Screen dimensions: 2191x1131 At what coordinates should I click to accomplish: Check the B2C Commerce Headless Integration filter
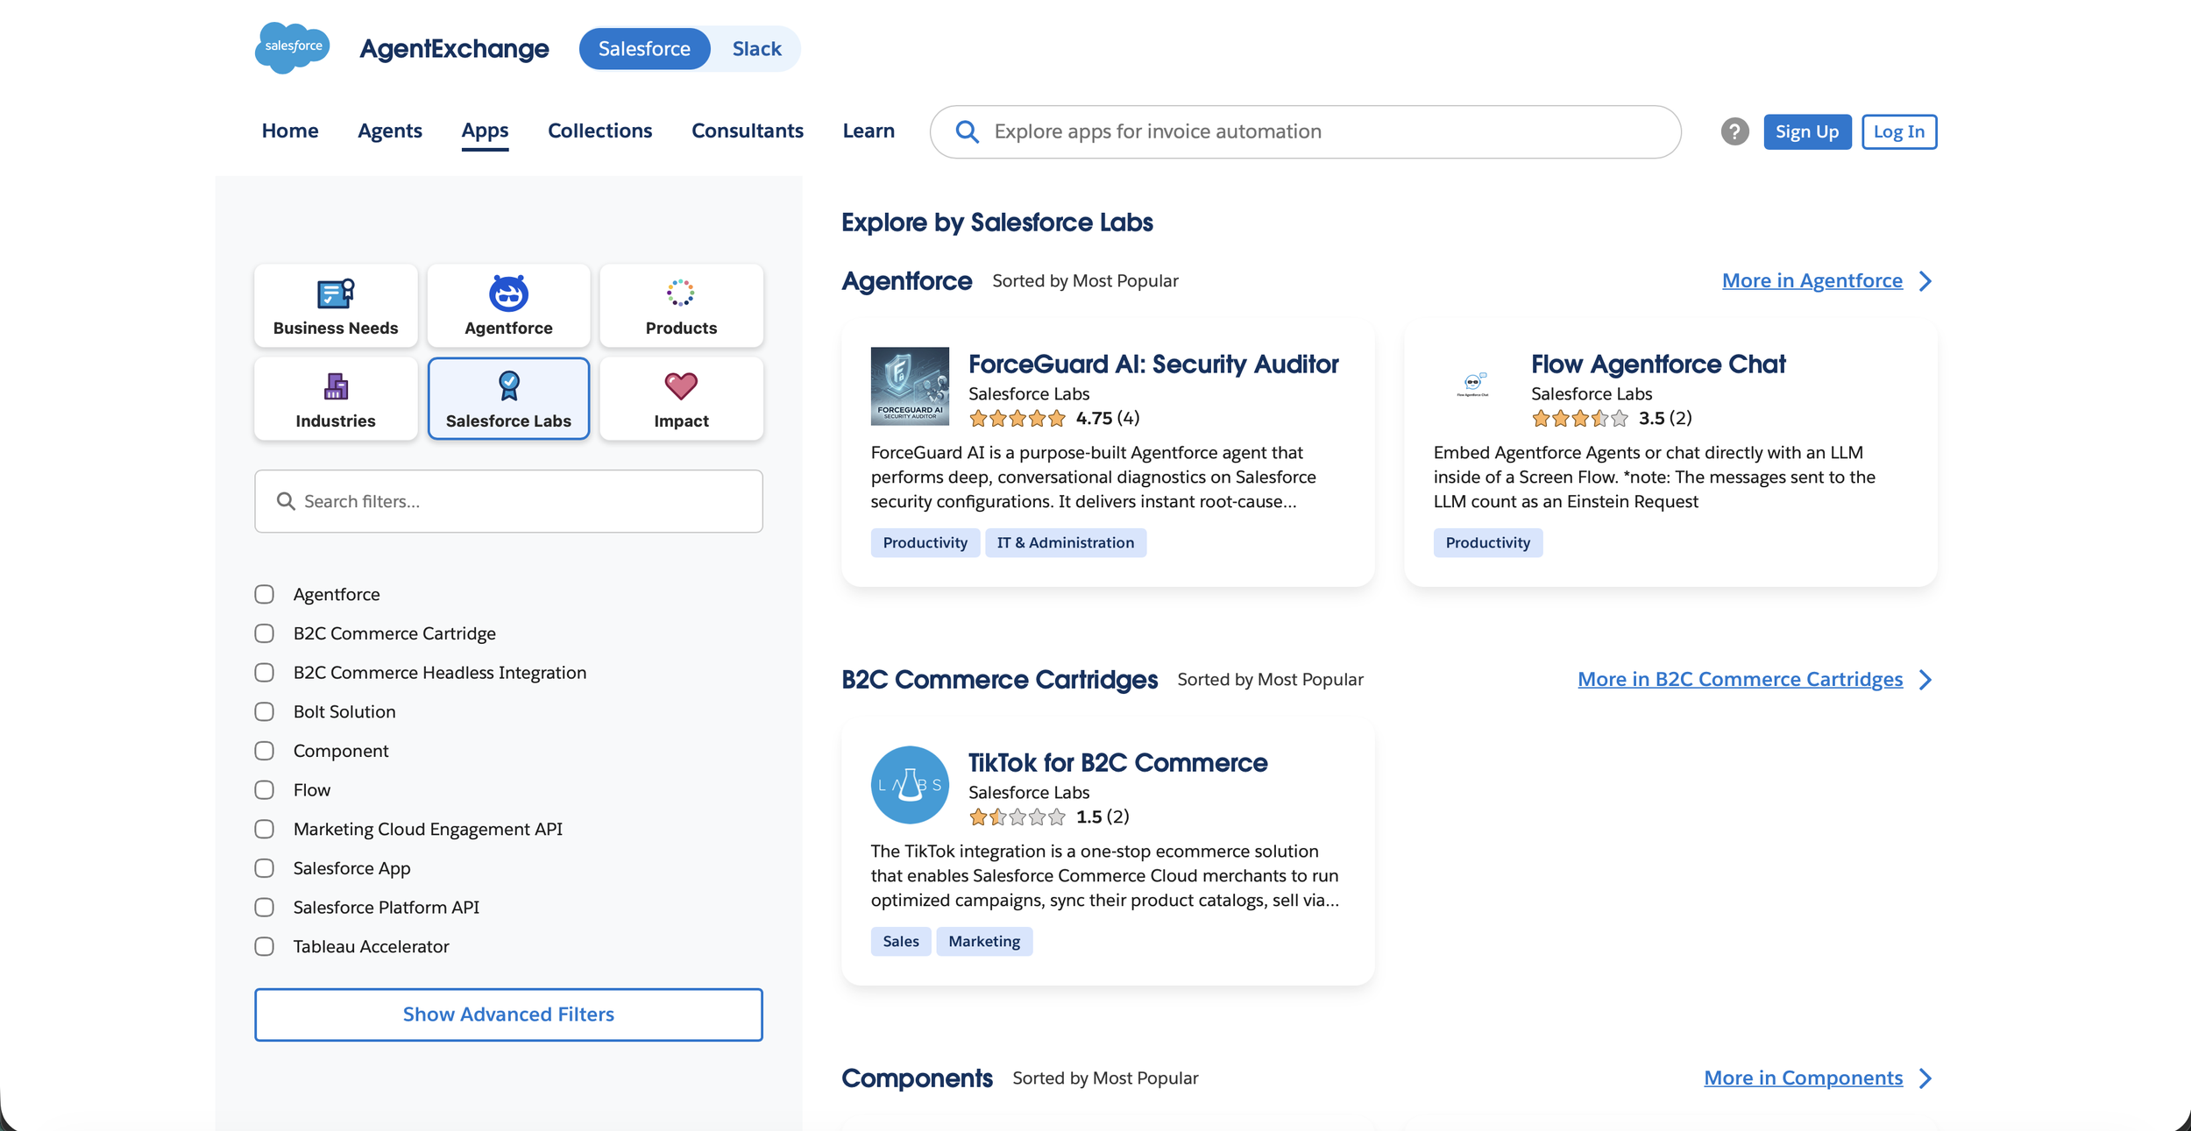point(264,673)
